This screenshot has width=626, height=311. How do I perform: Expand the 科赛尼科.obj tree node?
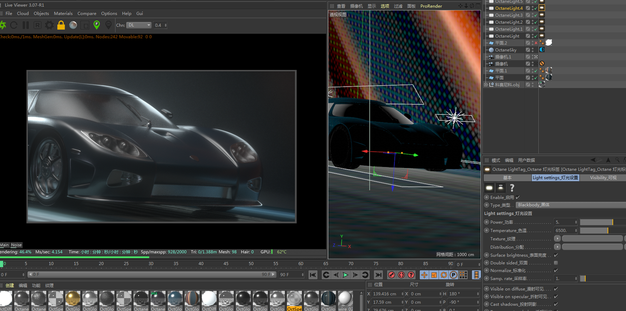coord(486,84)
